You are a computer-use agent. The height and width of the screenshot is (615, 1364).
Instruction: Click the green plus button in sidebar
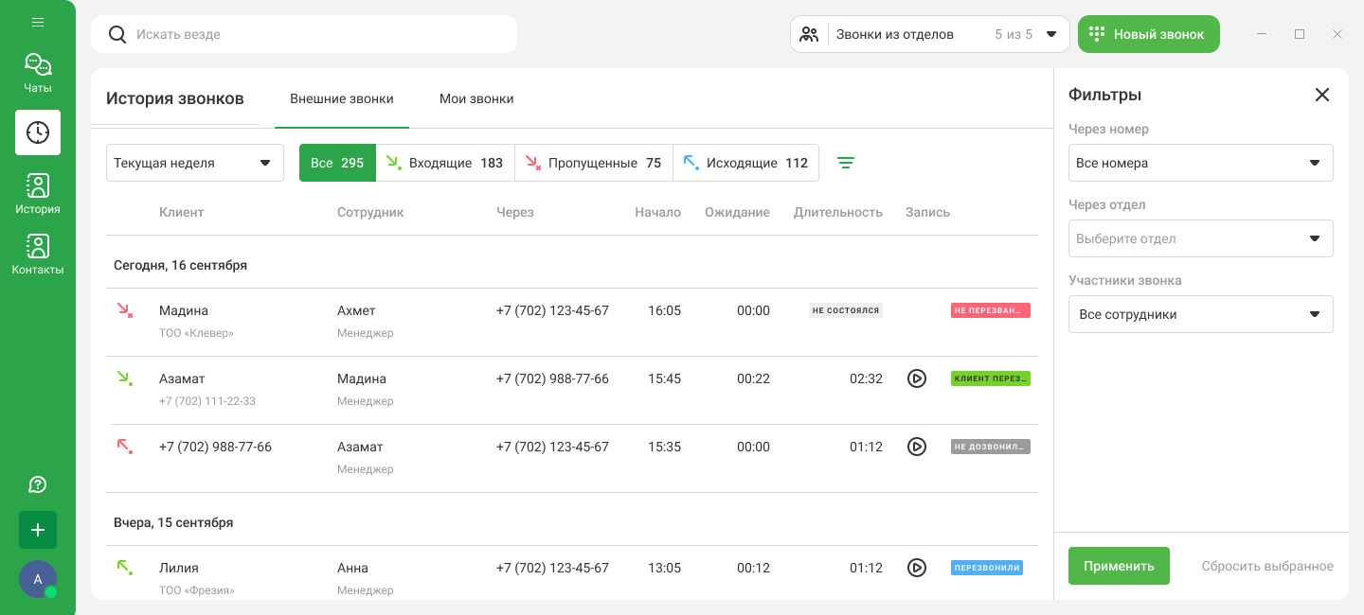(x=38, y=530)
